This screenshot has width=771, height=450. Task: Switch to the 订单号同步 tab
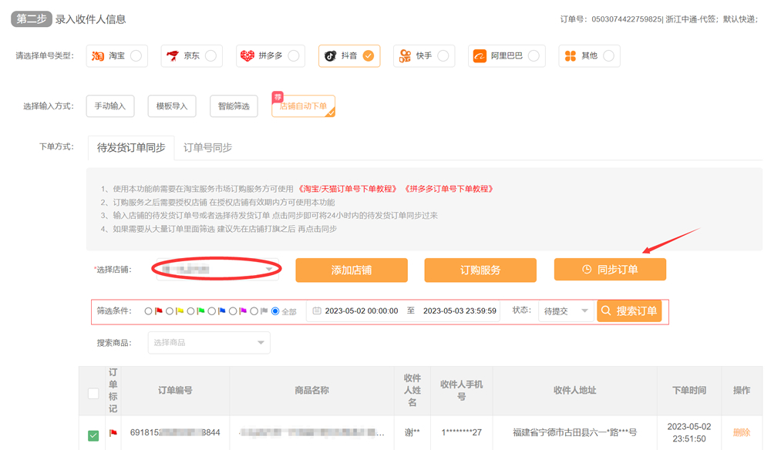coord(207,147)
